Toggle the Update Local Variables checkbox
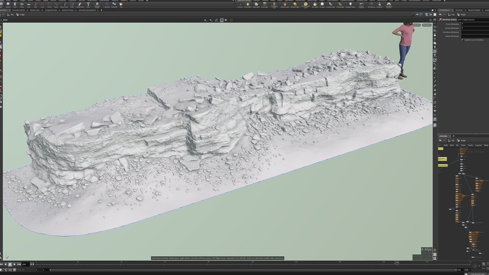Viewport: 489px width, 275px height. click(x=463, y=40)
